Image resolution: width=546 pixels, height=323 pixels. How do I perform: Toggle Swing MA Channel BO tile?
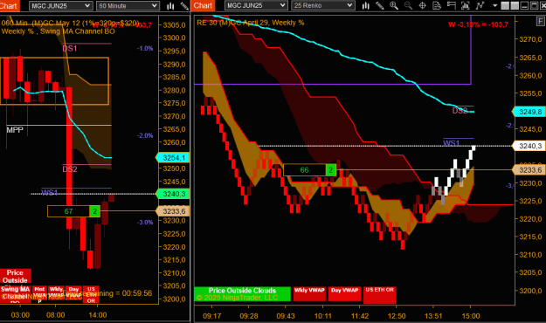pos(16,294)
